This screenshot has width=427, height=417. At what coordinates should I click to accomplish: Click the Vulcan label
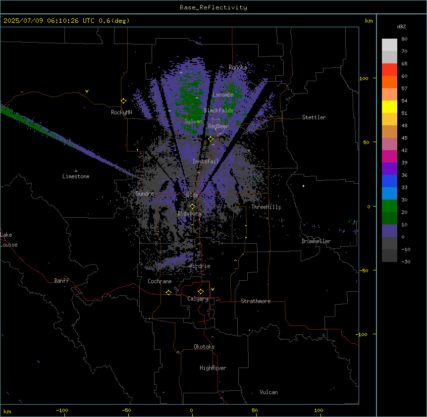pyautogui.click(x=268, y=392)
